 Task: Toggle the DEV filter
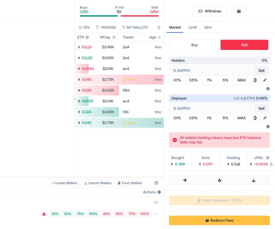pyautogui.click(x=84, y=27)
